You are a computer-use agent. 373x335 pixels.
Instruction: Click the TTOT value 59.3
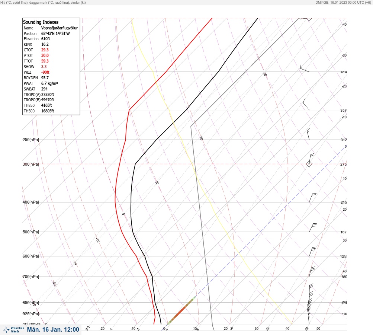click(x=45, y=61)
